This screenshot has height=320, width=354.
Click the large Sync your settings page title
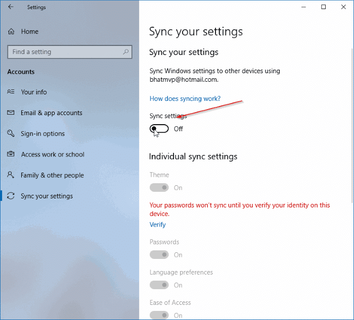(196, 32)
